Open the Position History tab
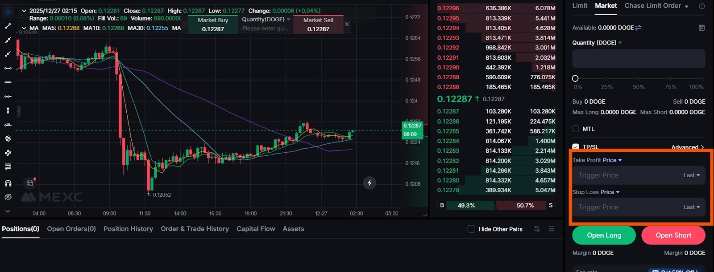Image resolution: width=714 pixels, height=272 pixels. (x=128, y=229)
